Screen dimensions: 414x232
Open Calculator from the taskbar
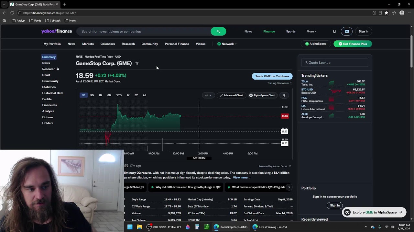pos(197,227)
